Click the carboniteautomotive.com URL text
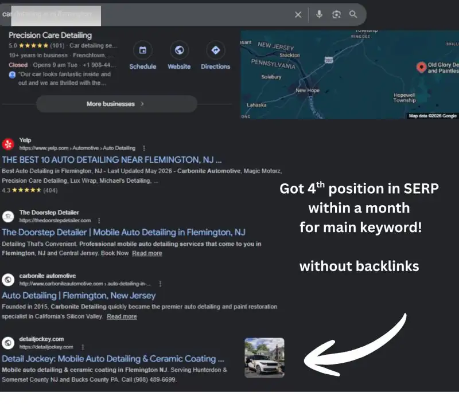The height and width of the screenshot is (404, 459). (x=85, y=284)
